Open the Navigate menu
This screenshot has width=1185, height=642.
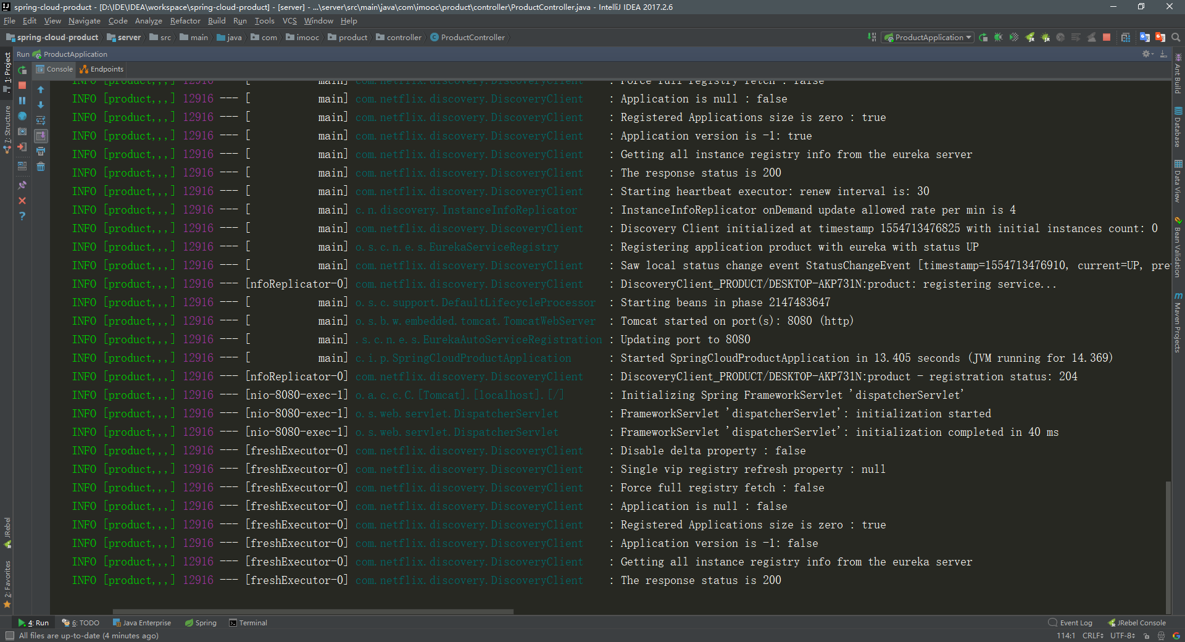84,21
